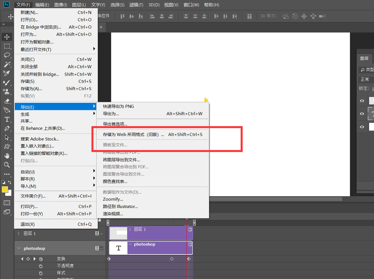The height and width of the screenshot is (279, 374).
Task: Hide the top layer with eye icon
Action: (x=362, y=101)
